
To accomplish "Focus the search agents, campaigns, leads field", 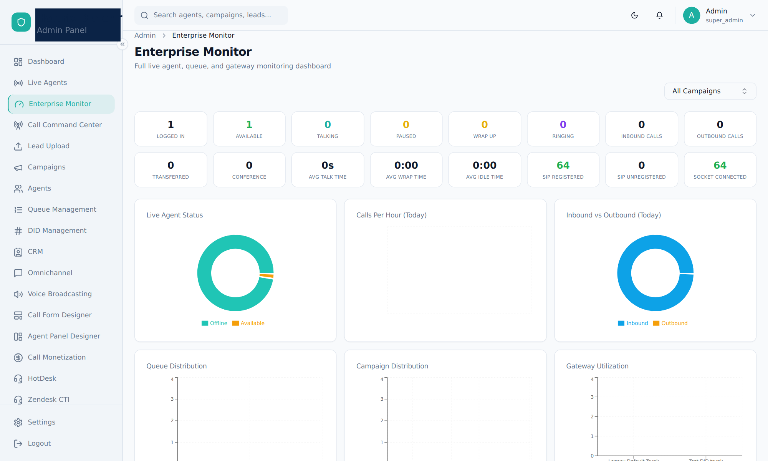I will click(x=211, y=15).
